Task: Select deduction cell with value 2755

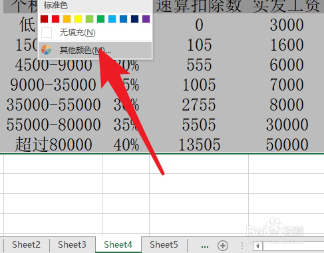Action: pyautogui.click(x=199, y=105)
